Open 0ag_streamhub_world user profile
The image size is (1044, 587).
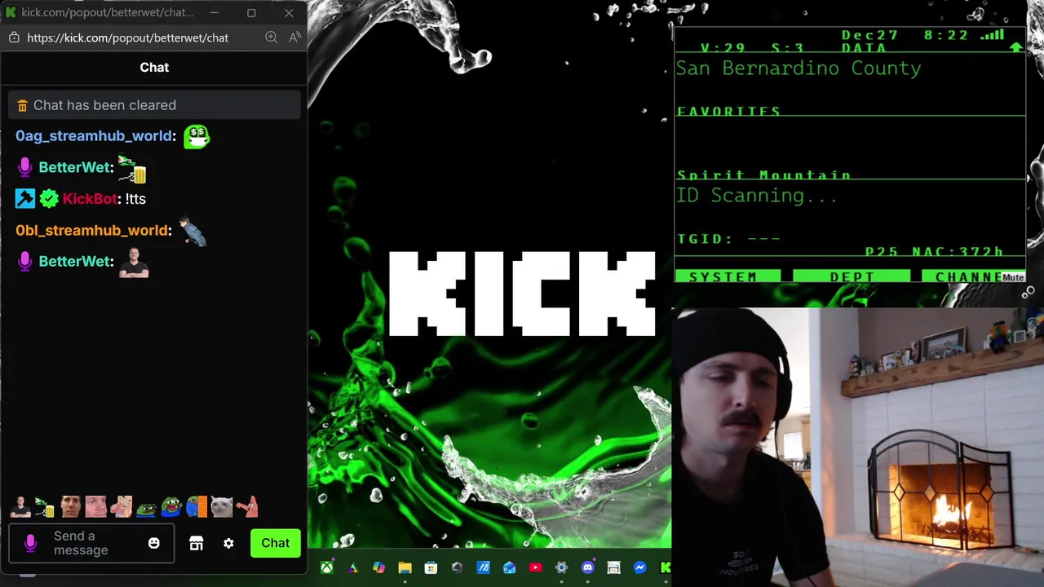(94, 136)
